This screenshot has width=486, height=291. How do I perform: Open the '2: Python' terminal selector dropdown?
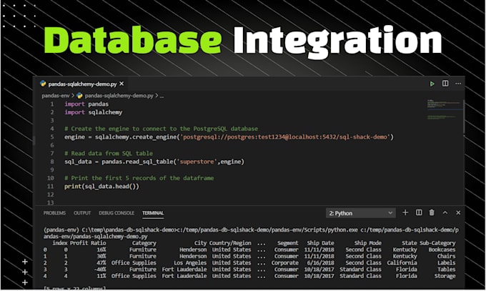pos(360,213)
